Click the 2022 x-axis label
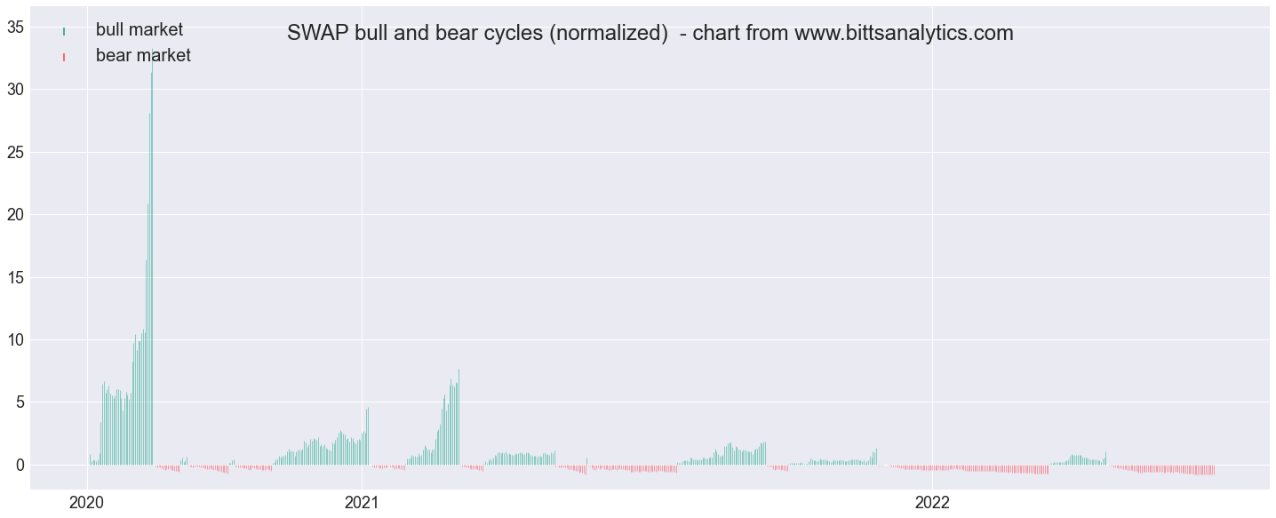The height and width of the screenshot is (518, 1276). click(x=932, y=502)
